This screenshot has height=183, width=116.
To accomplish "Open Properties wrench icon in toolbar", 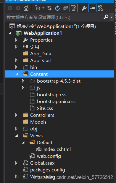I will click(84, 8).
